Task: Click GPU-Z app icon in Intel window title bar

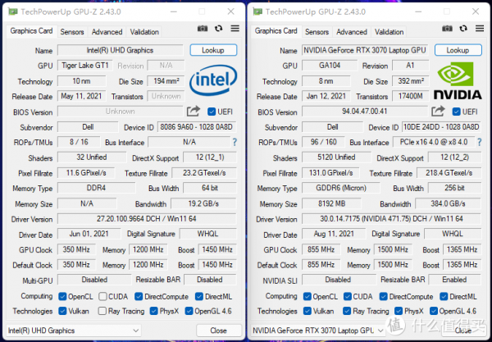Action: 13,11
